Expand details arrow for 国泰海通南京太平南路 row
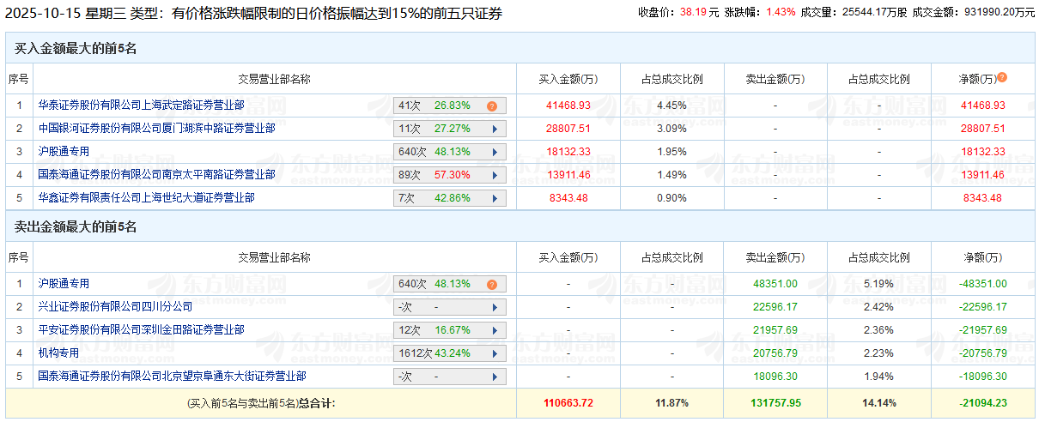This screenshot has height=422, width=1039. pyautogui.click(x=495, y=176)
